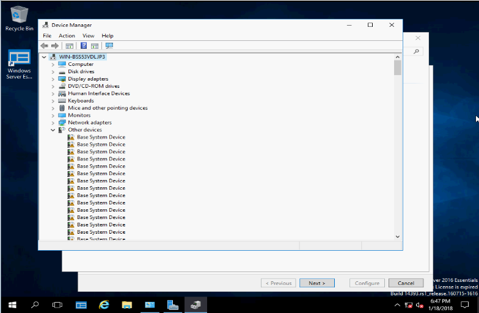Click the Previous button in background wizard
Screen dimensions: 479x313
pos(279,283)
